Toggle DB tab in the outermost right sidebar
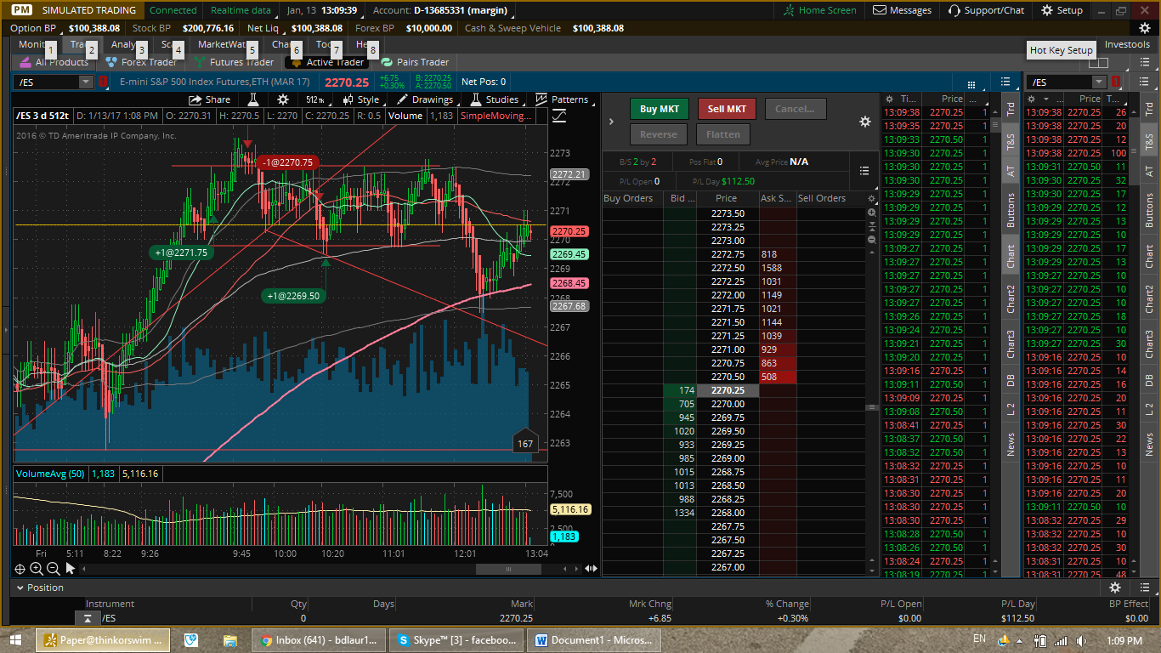The height and width of the screenshot is (653, 1161). coord(1149,380)
